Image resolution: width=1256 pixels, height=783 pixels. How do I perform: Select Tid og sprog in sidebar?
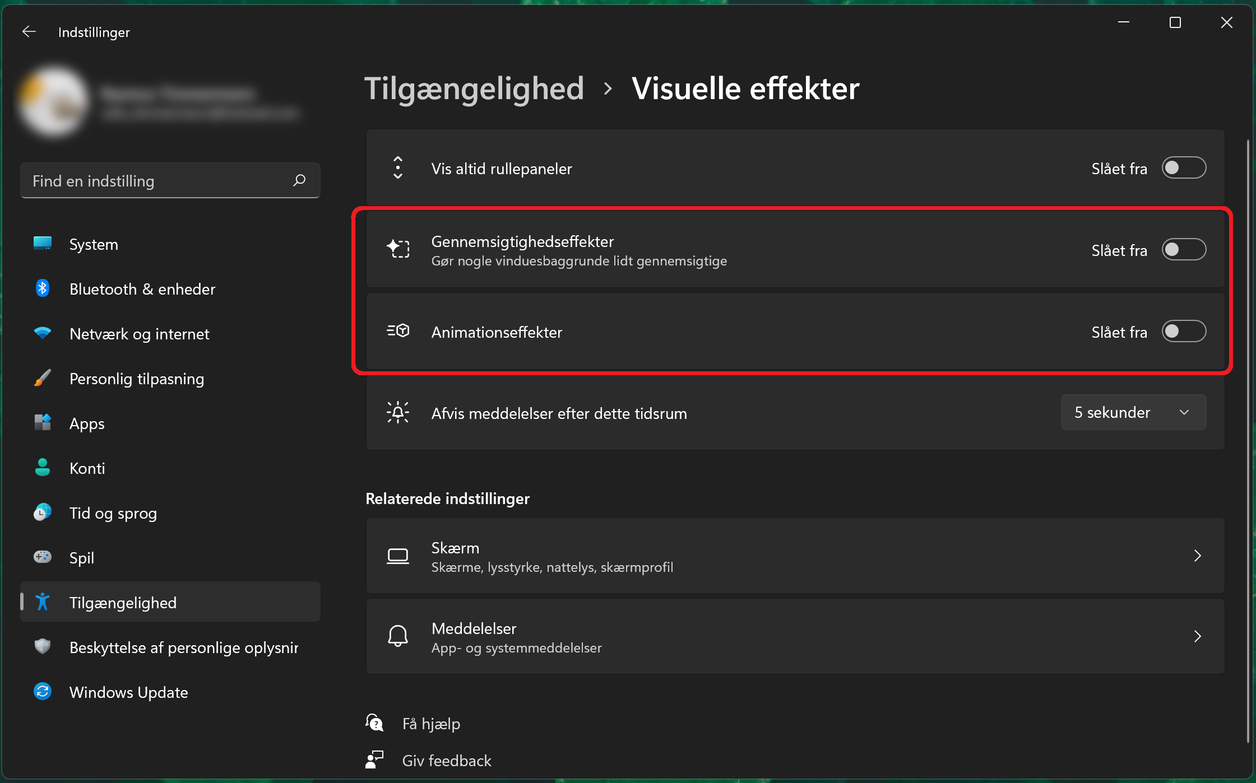[x=170, y=513]
